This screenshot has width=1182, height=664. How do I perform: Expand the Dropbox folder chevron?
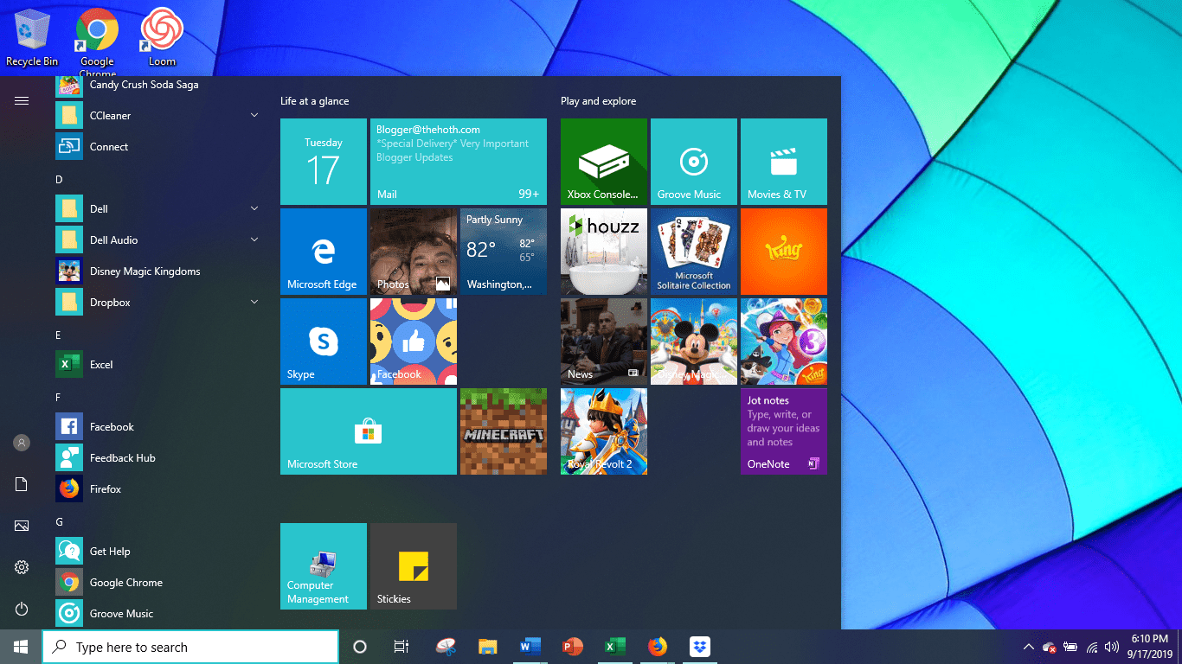254,302
